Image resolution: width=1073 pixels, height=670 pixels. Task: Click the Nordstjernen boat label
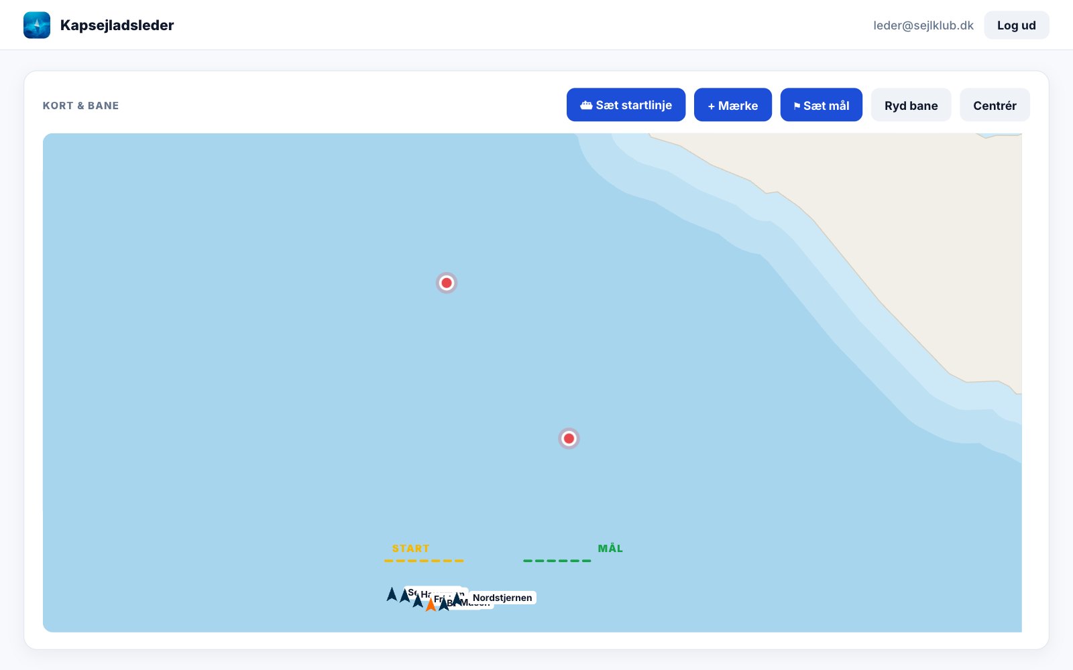click(502, 598)
